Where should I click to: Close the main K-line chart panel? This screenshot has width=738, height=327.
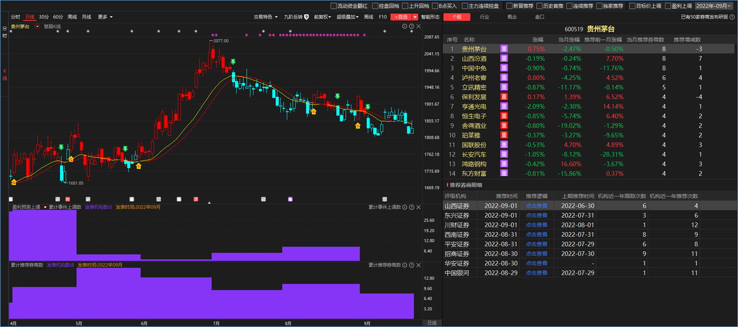418,26
